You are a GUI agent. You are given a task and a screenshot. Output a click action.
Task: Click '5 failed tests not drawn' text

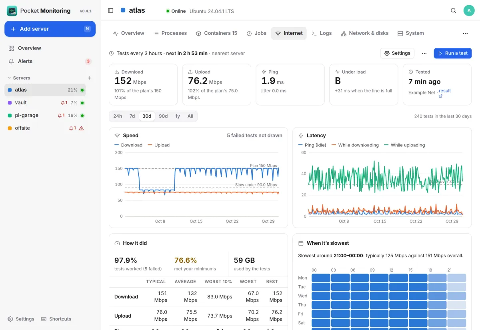pyautogui.click(x=254, y=136)
